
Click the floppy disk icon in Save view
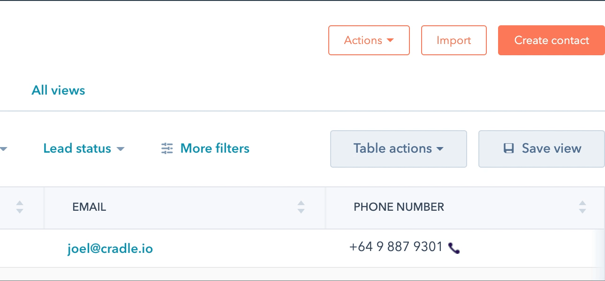pos(508,149)
